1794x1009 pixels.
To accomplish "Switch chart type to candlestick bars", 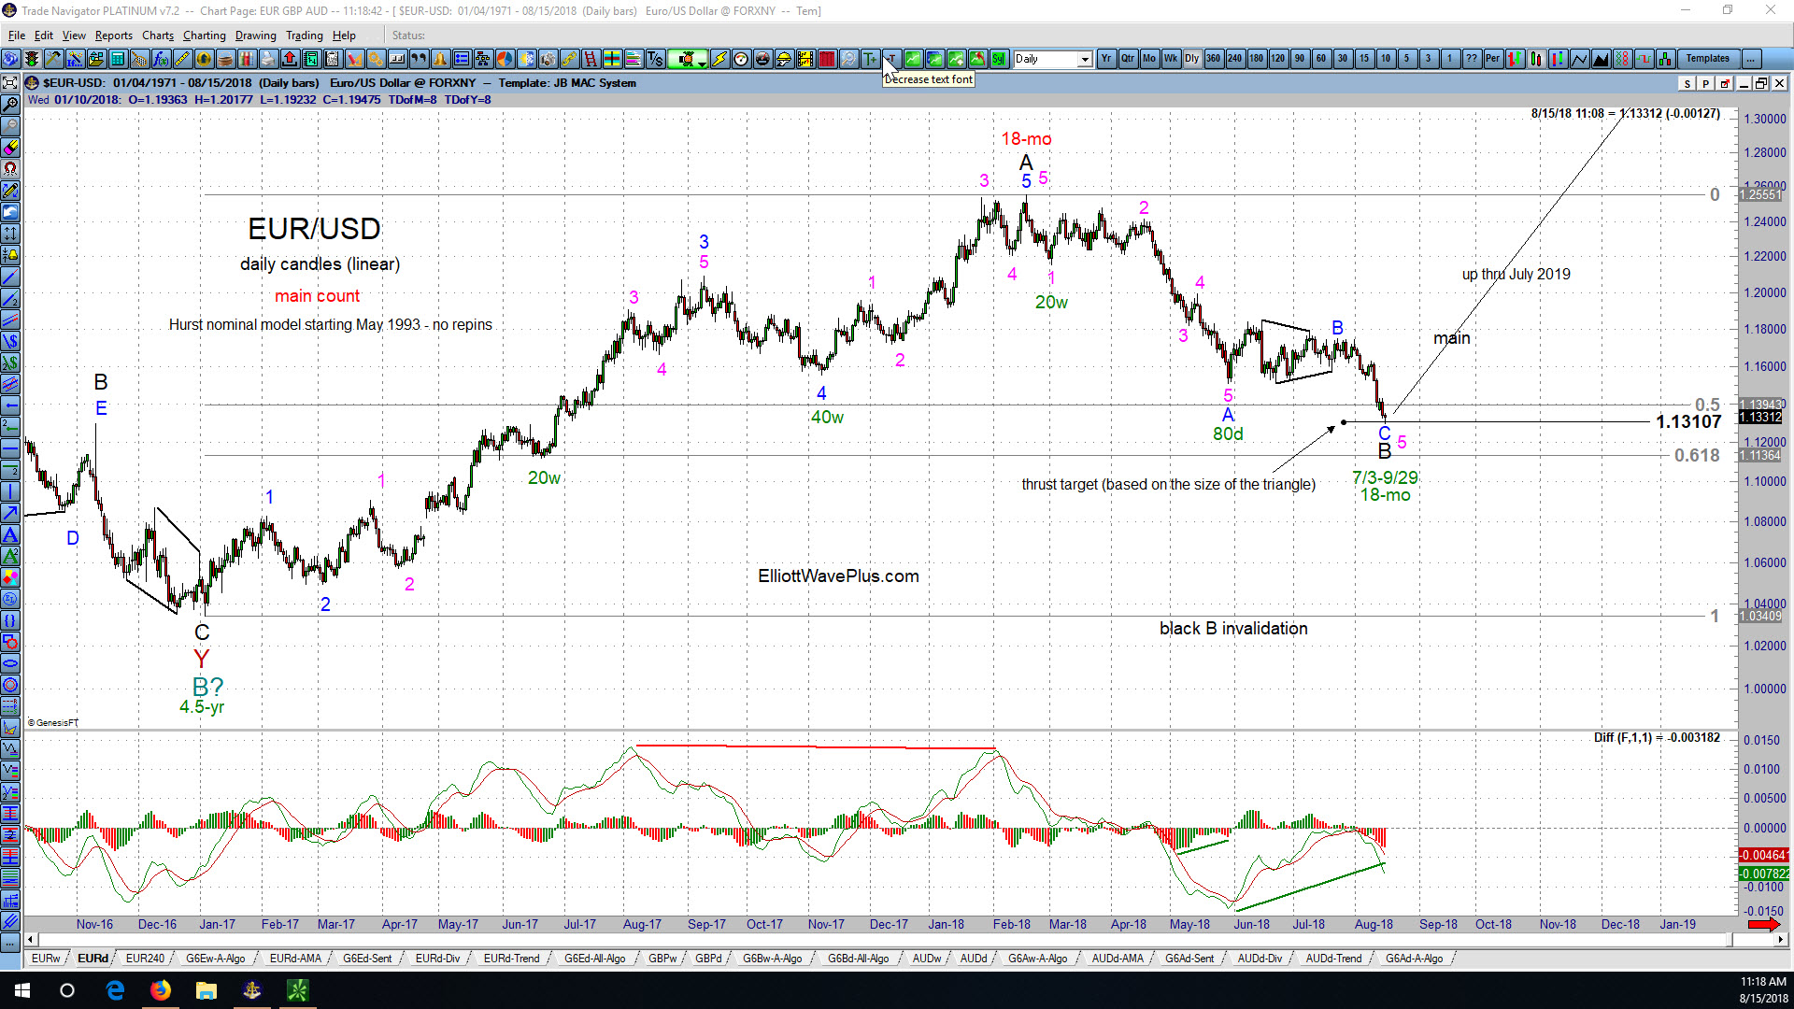I will coord(1536,59).
